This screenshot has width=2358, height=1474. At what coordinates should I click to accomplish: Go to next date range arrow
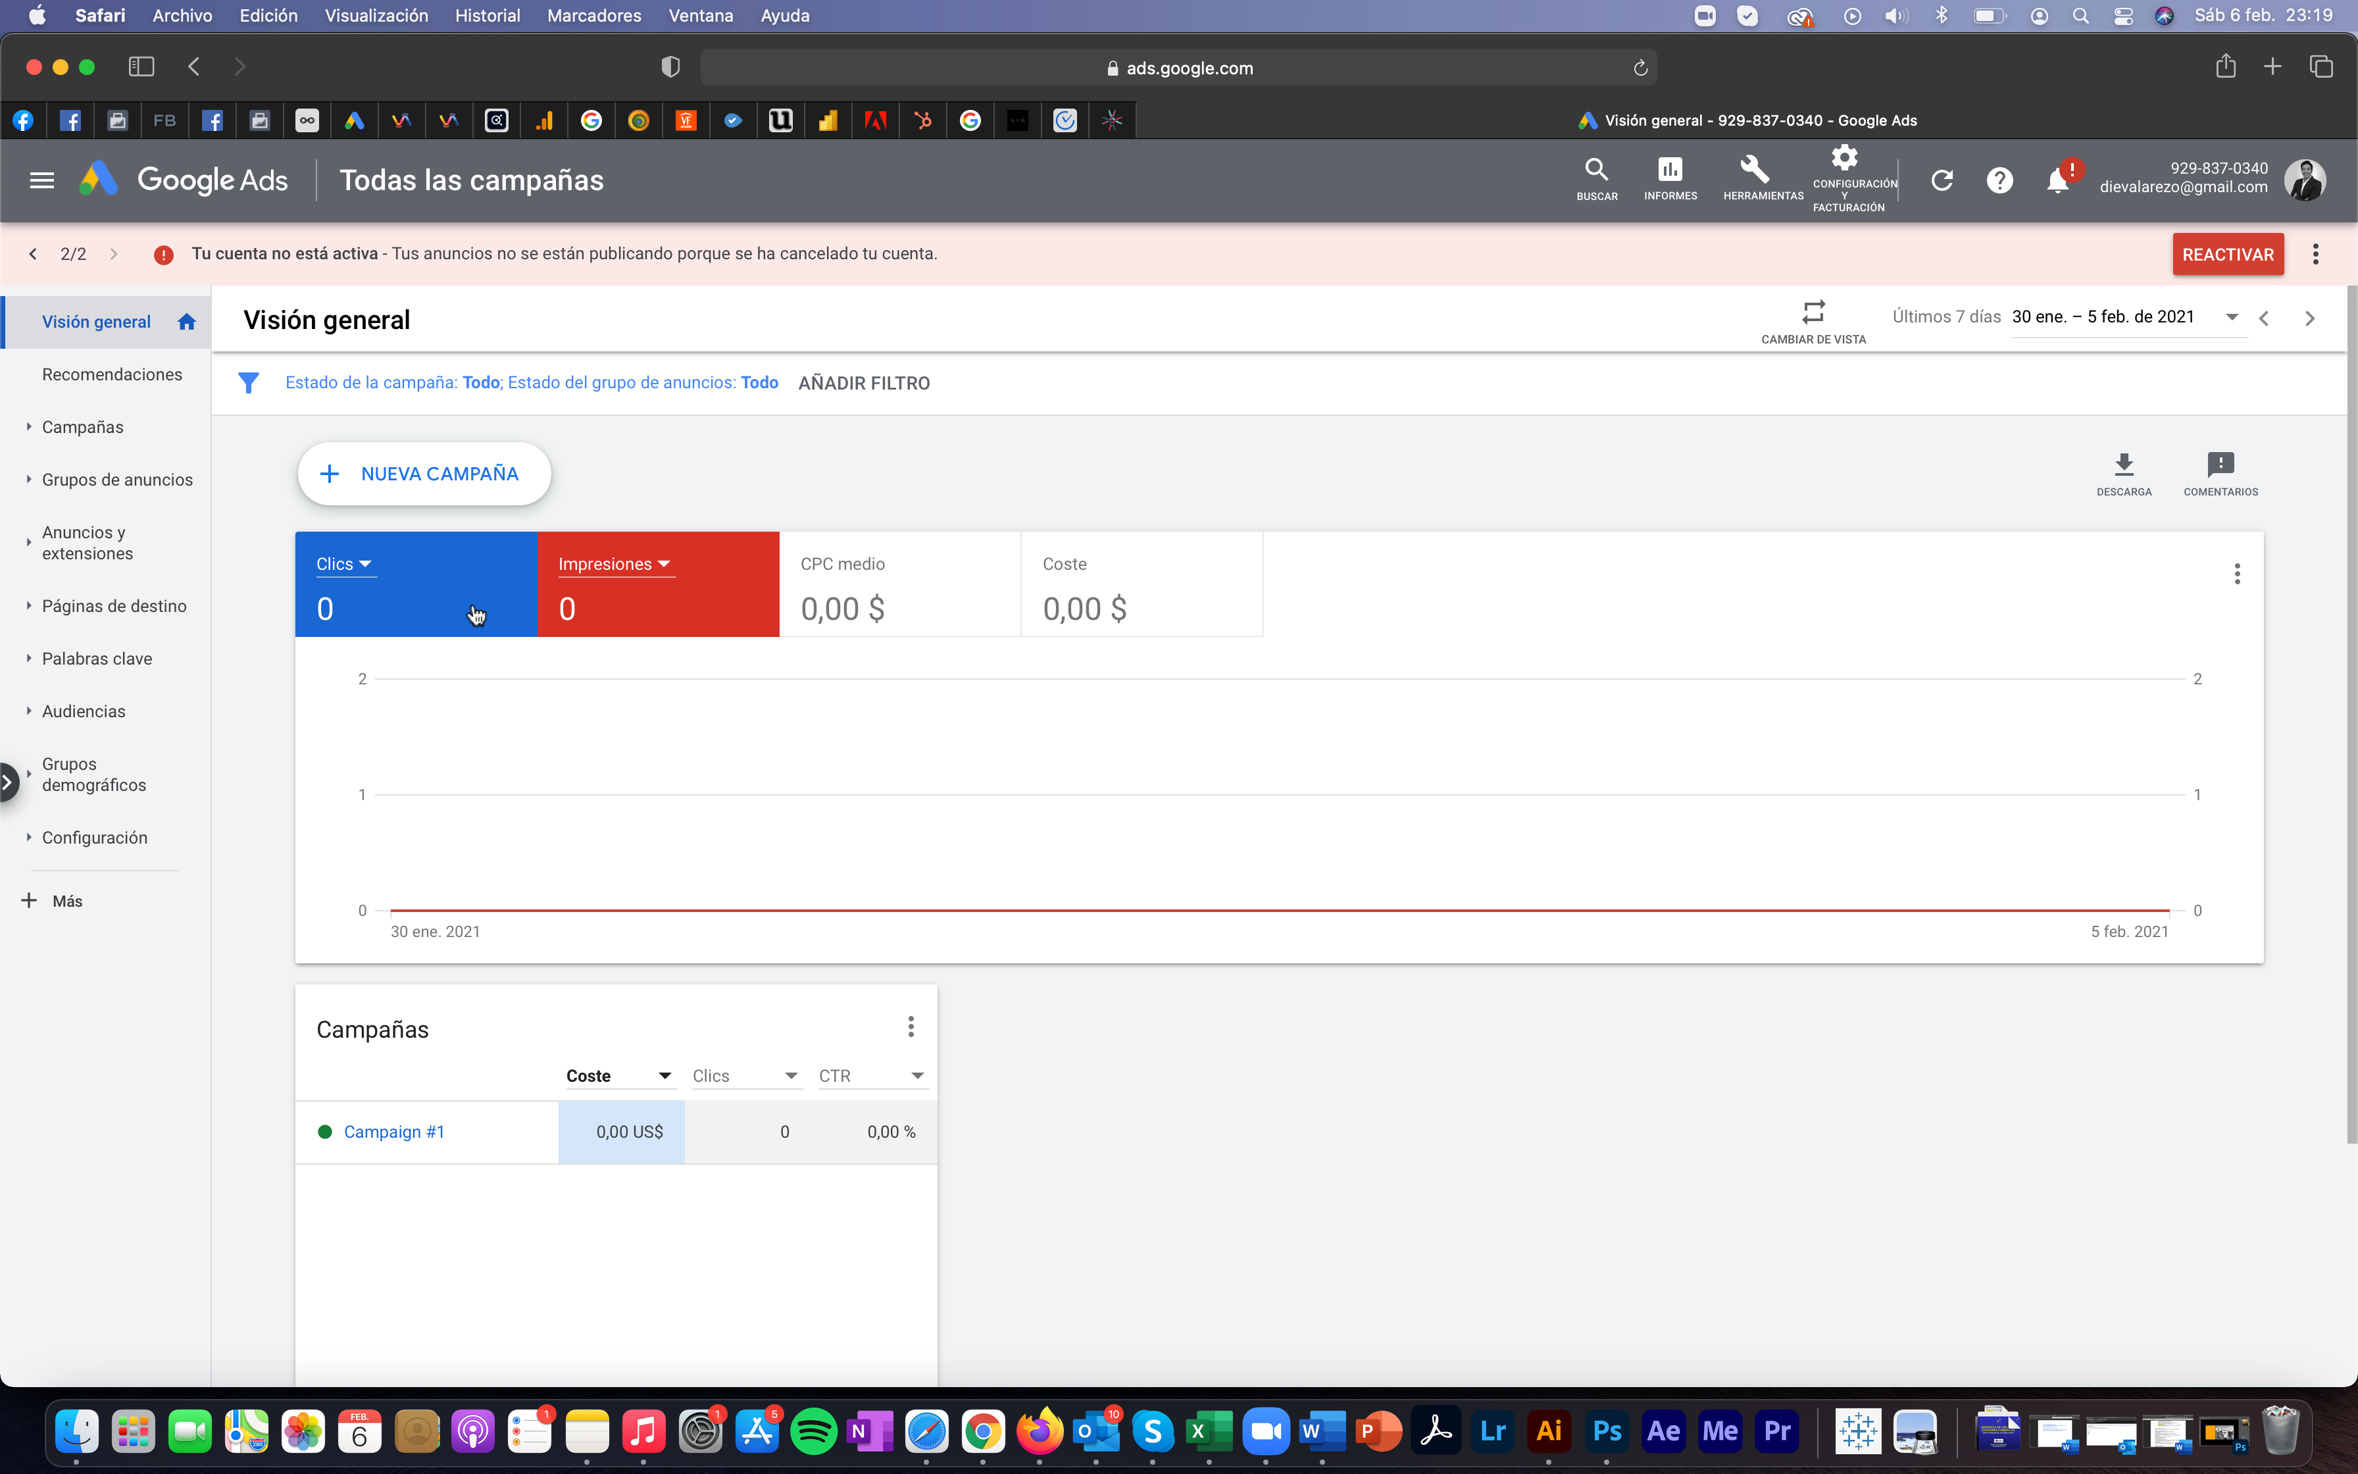[x=2309, y=318]
